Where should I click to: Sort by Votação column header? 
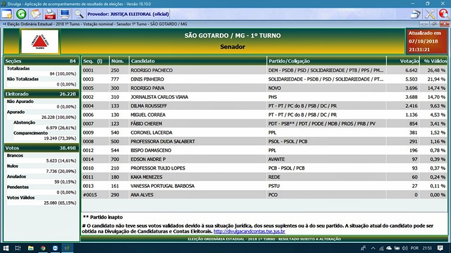[409, 60]
